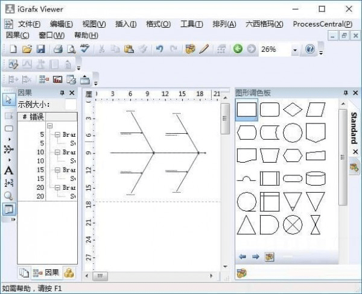This screenshot has height=294, width=362.
Task: Pick the cylinder database shape in palette
Action: click(x=316, y=178)
